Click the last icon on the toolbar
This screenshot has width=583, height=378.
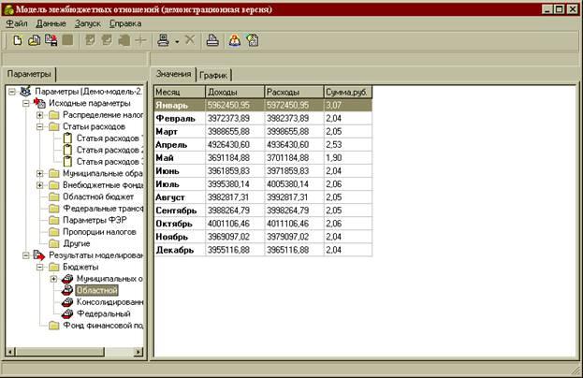252,40
